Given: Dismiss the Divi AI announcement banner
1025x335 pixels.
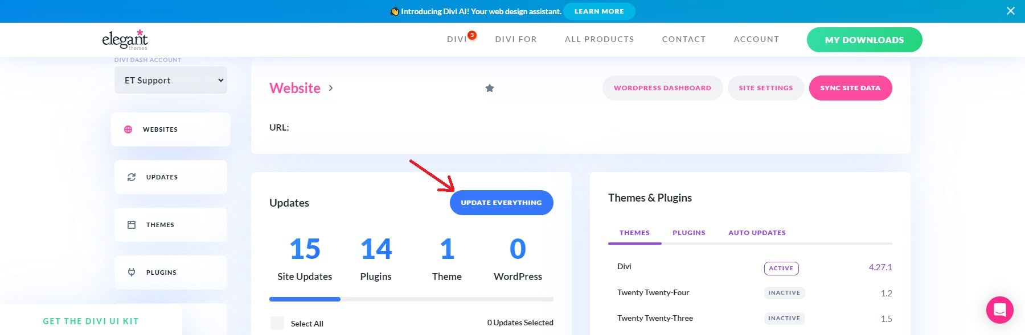Looking at the screenshot, I should [x=1010, y=11].
